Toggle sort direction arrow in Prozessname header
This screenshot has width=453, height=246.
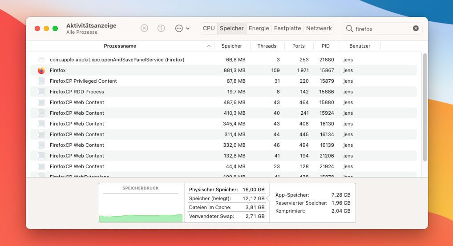pyautogui.click(x=209, y=46)
